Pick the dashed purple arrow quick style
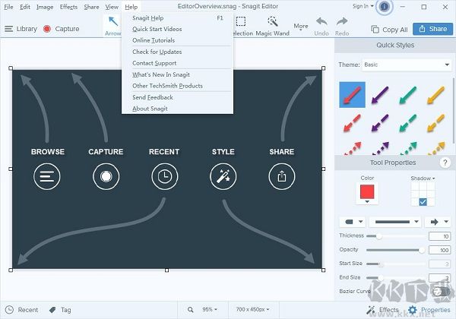The height and width of the screenshot is (319, 456). (380, 122)
